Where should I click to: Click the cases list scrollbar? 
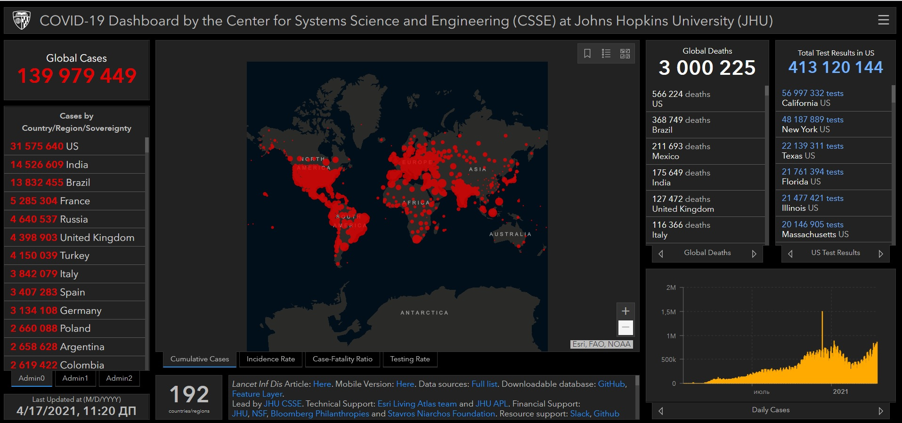pos(147,146)
